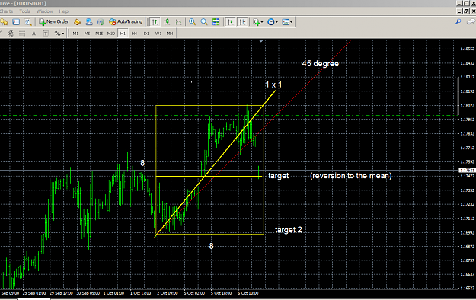
Task: Switch to line chart mode
Action: click(x=178, y=22)
